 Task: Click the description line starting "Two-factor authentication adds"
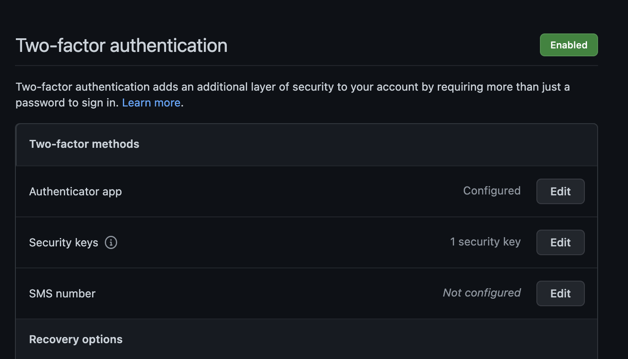tap(292, 87)
